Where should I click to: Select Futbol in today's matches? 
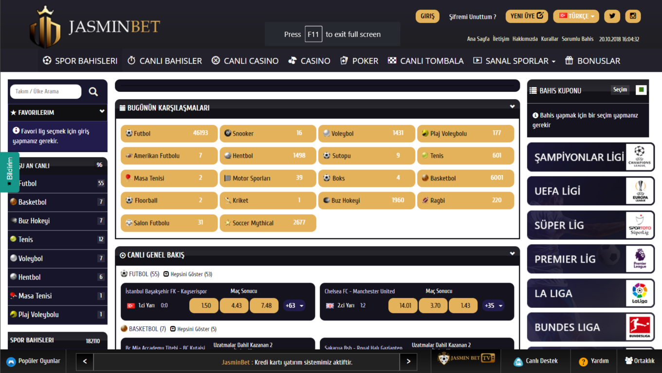coord(168,133)
